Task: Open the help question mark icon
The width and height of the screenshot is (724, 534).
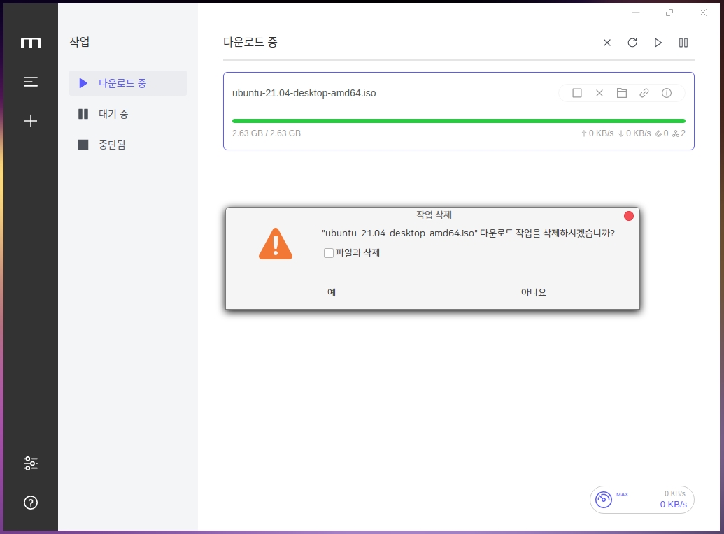Action: pos(30,502)
